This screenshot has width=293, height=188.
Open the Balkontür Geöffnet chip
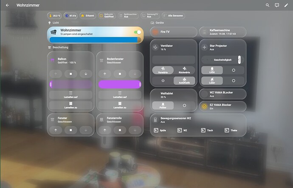point(107,16)
